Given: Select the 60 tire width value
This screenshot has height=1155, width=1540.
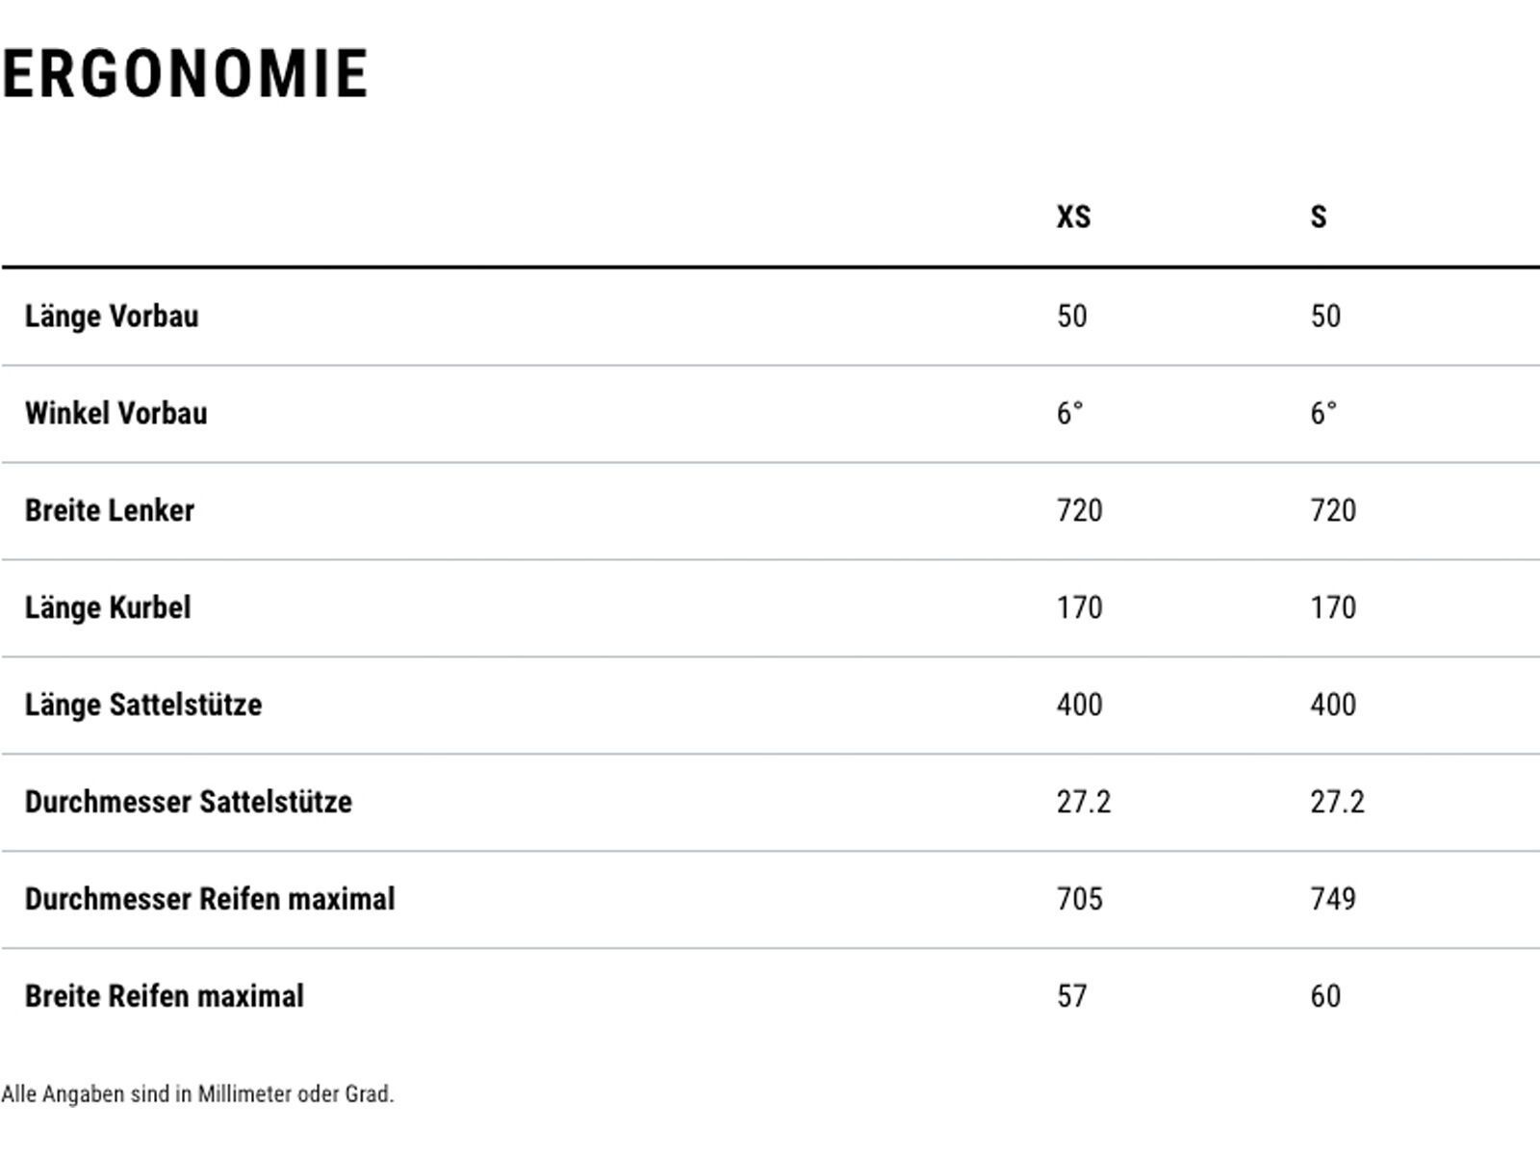Looking at the screenshot, I should (1324, 996).
